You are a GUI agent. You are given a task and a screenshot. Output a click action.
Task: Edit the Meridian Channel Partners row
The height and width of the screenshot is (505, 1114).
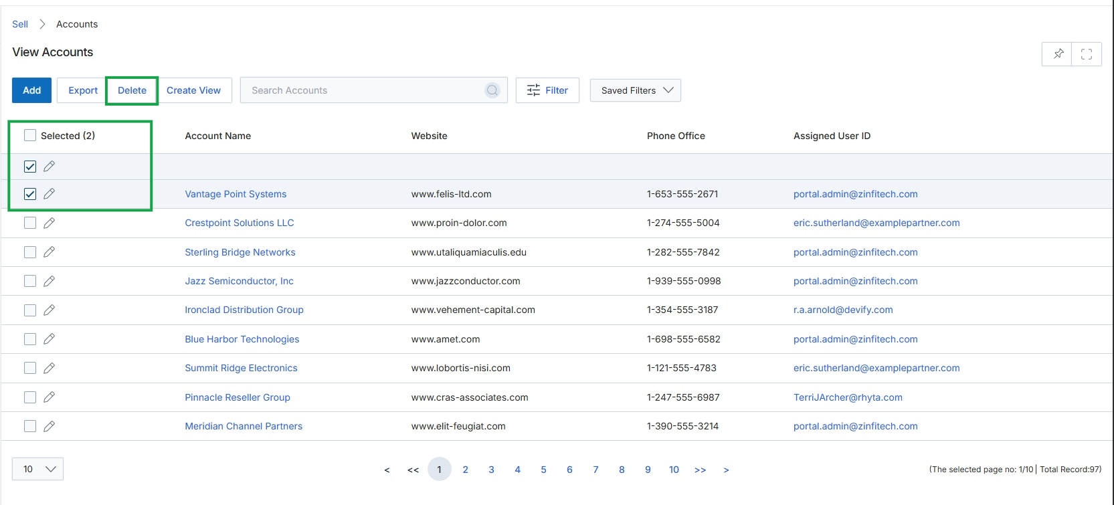point(50,426)
